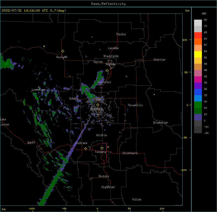This screenshot has height=212, width=217.
Task: Click blue reflectivity core north of Olds
Action: tap(91, 95)
